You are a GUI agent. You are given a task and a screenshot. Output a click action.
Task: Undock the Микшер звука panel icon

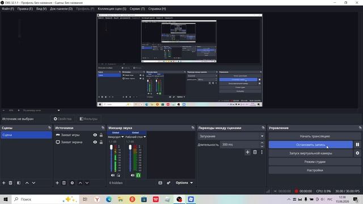pos(193,127)
